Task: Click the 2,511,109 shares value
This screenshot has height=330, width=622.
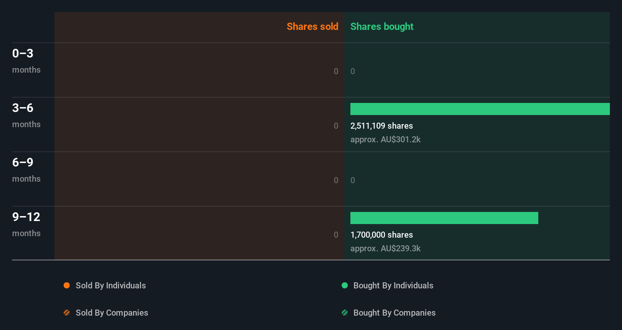Action: coord(381,126)
